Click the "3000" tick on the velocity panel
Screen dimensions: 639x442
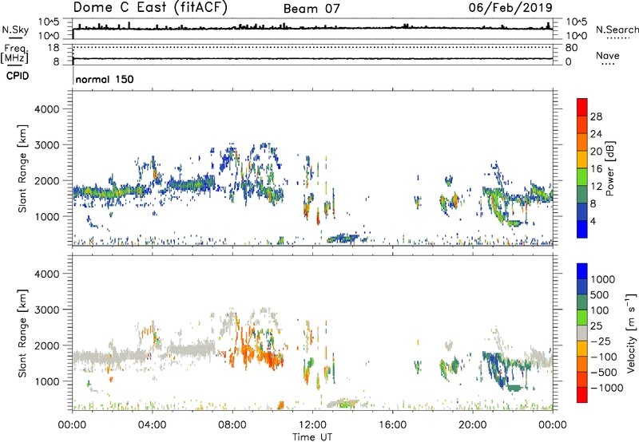(x=46, y=310)
